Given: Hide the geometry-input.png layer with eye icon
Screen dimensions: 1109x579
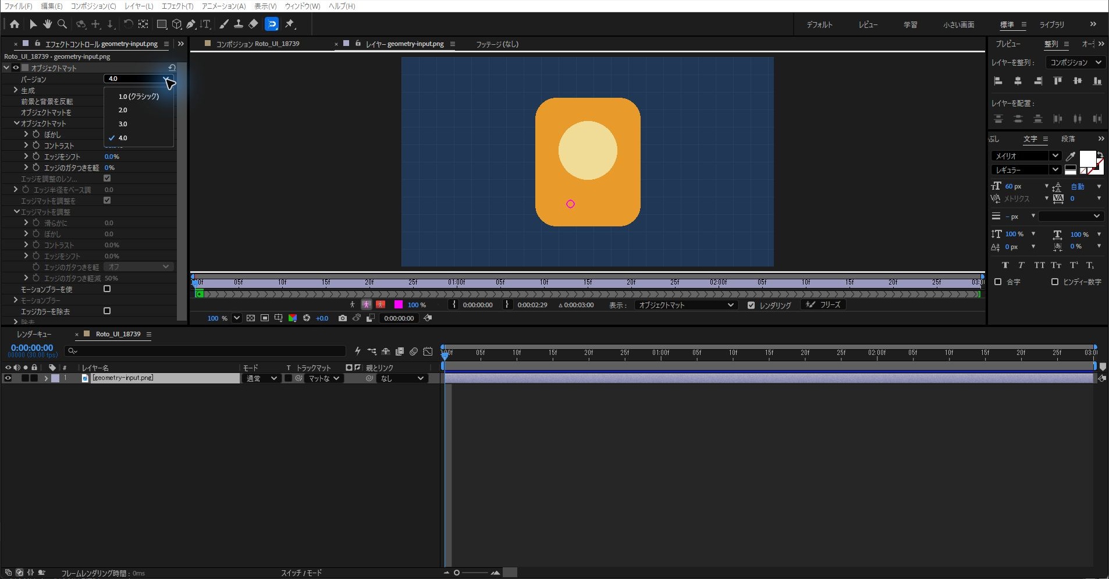Looking at the screenshot, I should [8, 378].
